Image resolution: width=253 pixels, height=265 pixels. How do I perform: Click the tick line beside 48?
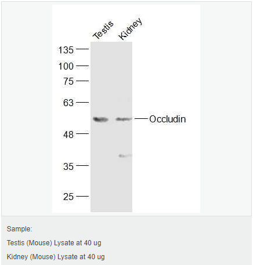click(82, 133)
